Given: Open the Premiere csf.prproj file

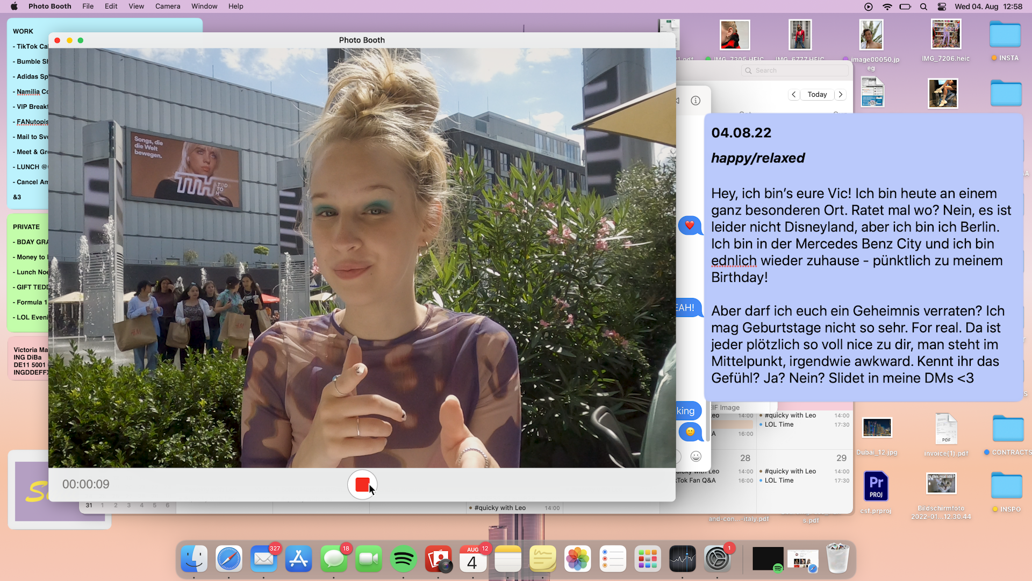Looking at the screenshot, I should (876, 486).
